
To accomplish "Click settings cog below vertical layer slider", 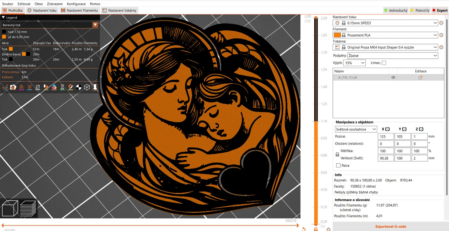I will coord(328,230).
